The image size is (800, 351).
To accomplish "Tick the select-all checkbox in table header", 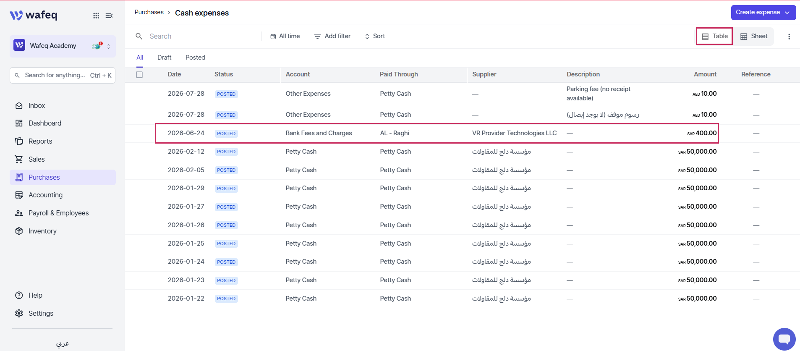I will pos(139,75).
